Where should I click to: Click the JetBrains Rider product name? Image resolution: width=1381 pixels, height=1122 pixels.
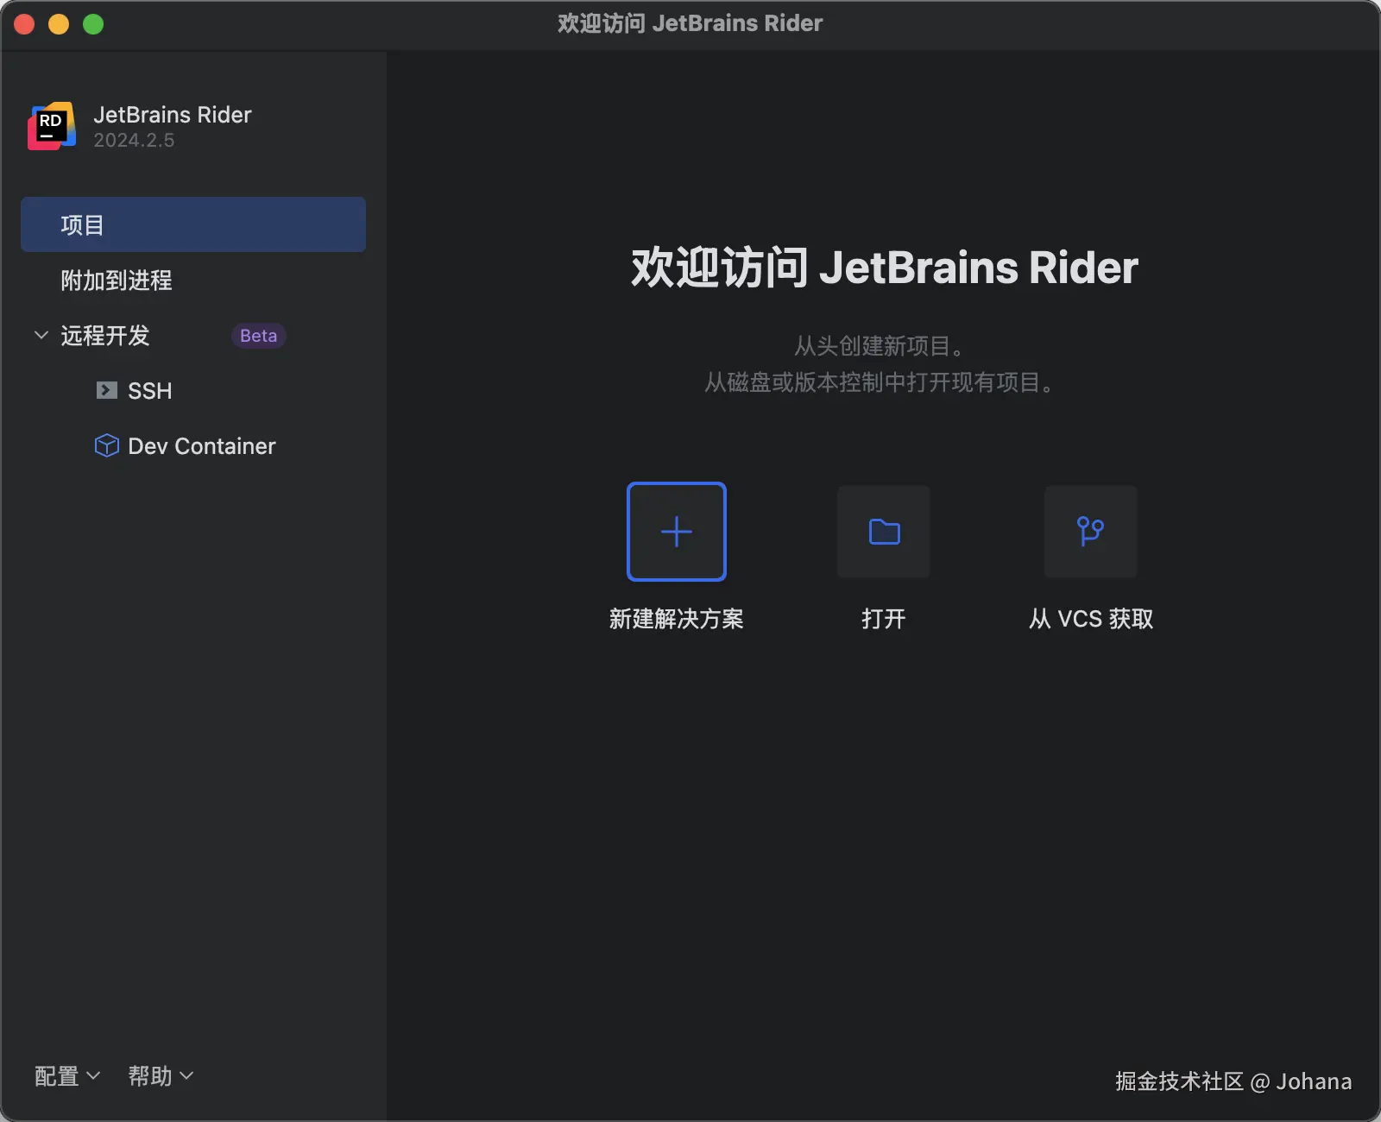coord(173,115)
